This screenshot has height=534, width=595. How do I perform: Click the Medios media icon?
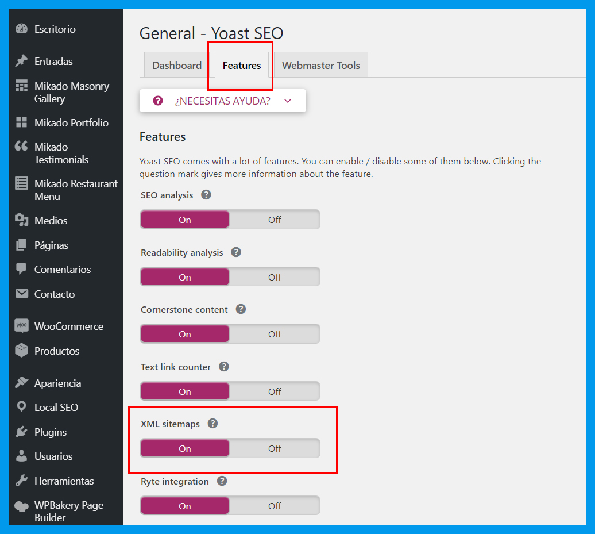[22, 220]
